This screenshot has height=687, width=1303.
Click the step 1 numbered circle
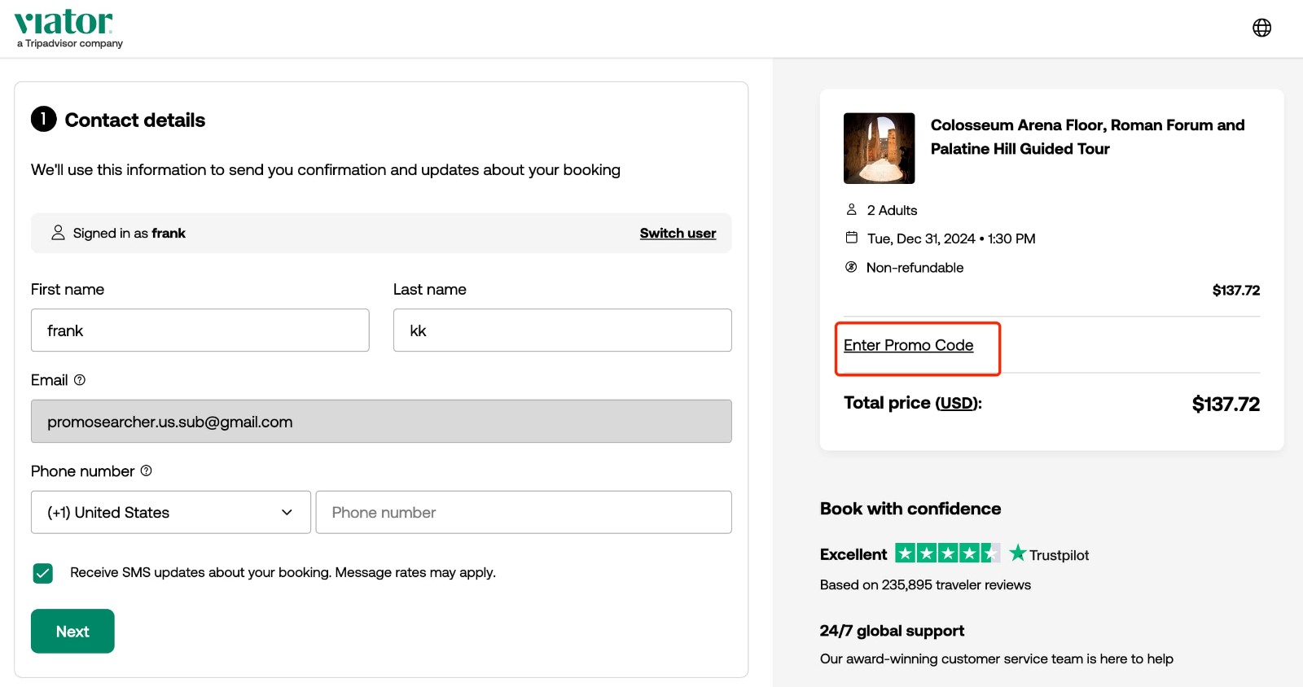pyautogui.click(x=44, y=119)
